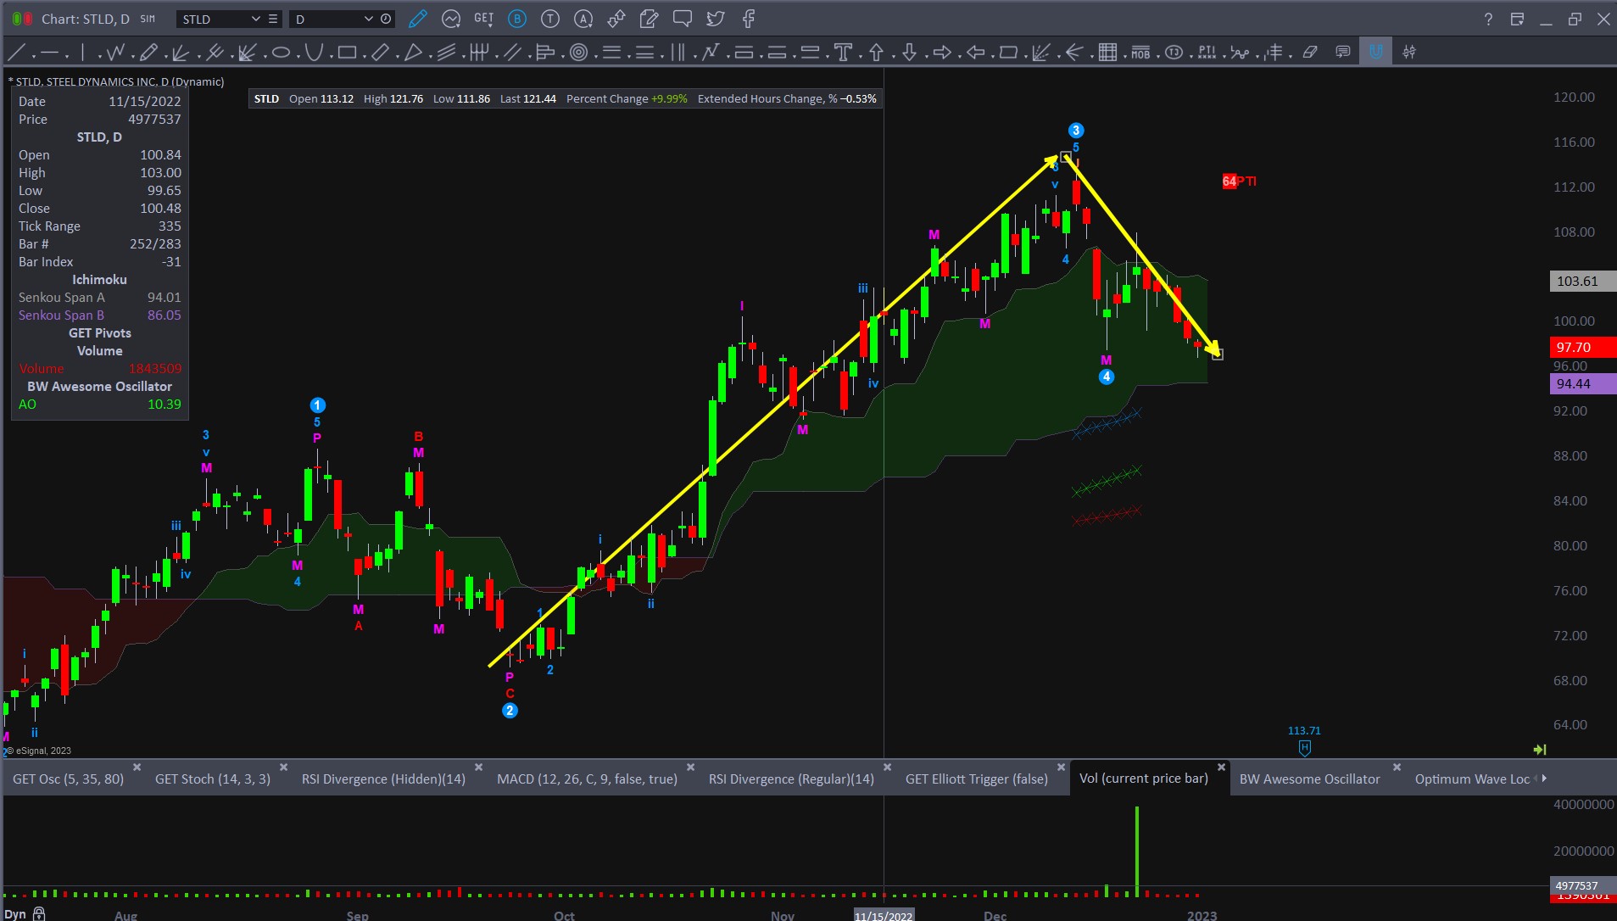The image size is (1617, 921).
Task: Click the help question mark button
Action: (x=1488, y=19)
